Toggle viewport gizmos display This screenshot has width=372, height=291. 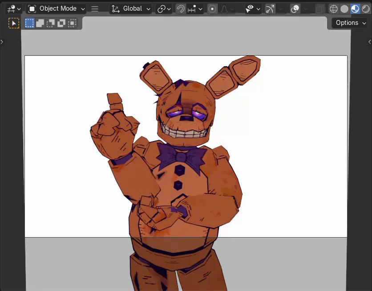coord(270,9)
